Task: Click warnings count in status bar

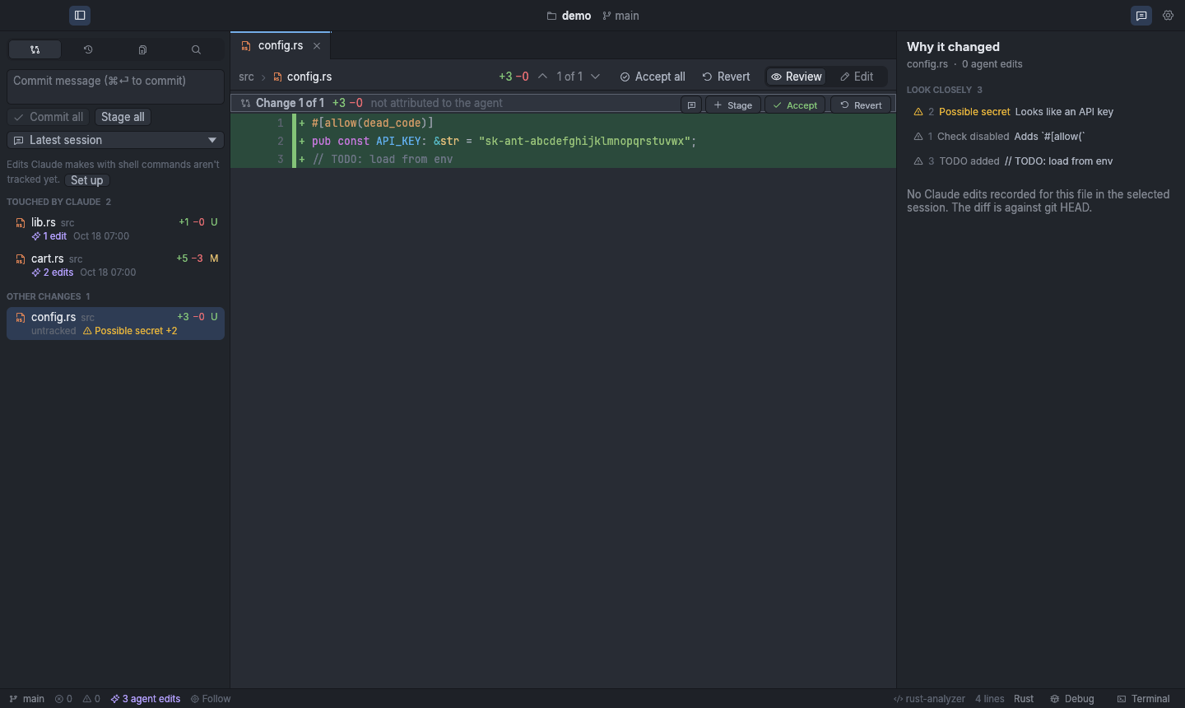Action: [91, 699]
